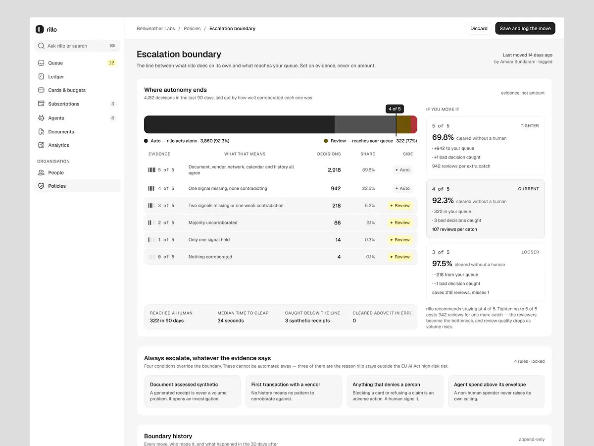
Task: Click the 4 of 5 boundary marker
Action: tap(395, 109)
